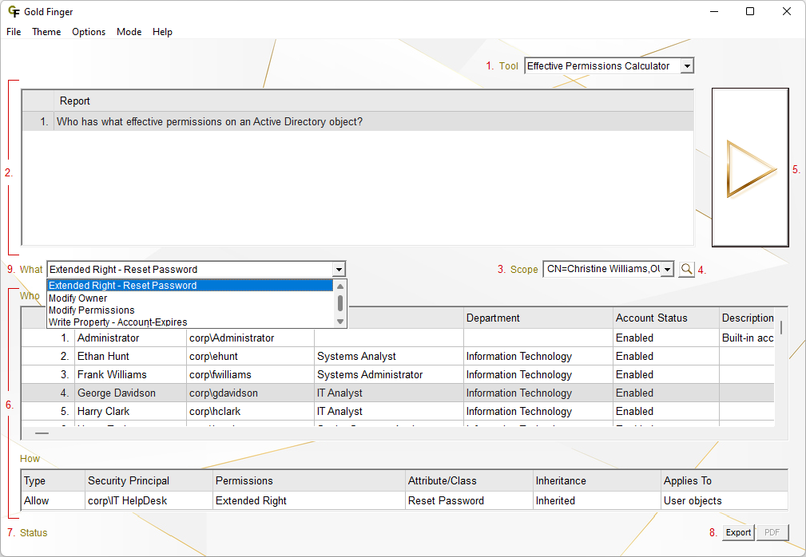
Task: Select the Harry Clark row
Action: [398, 412]
